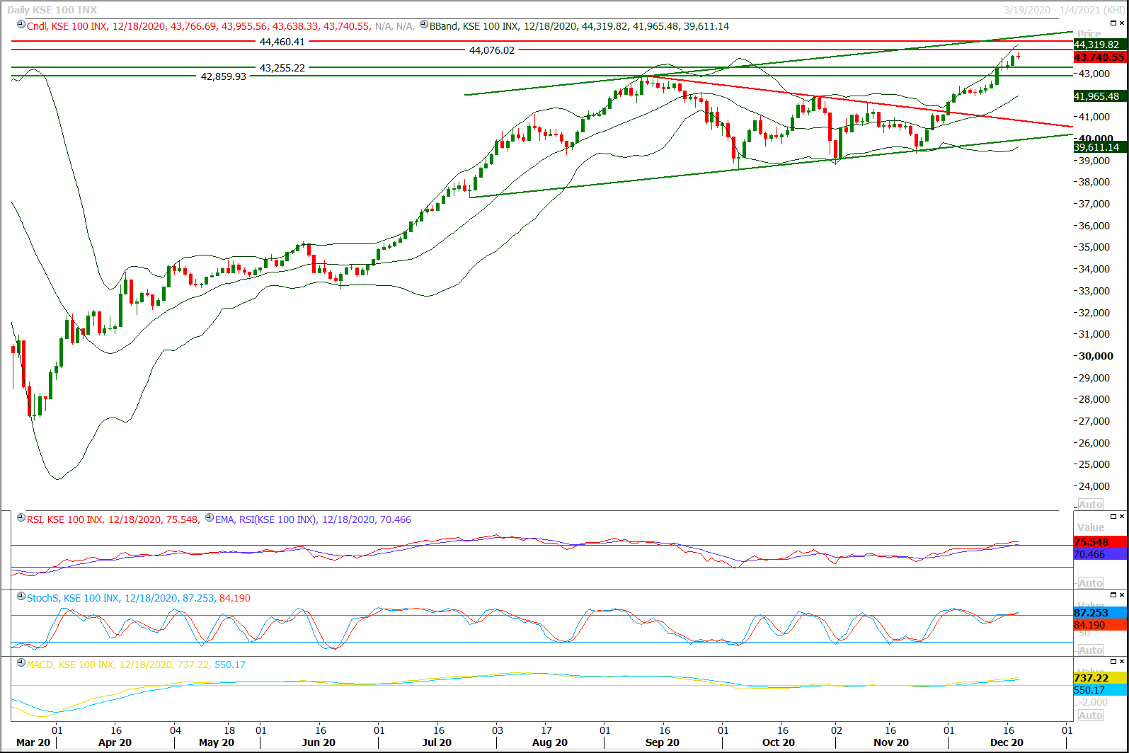Click the 737.22 MACD value tag

coord(1099,678)
